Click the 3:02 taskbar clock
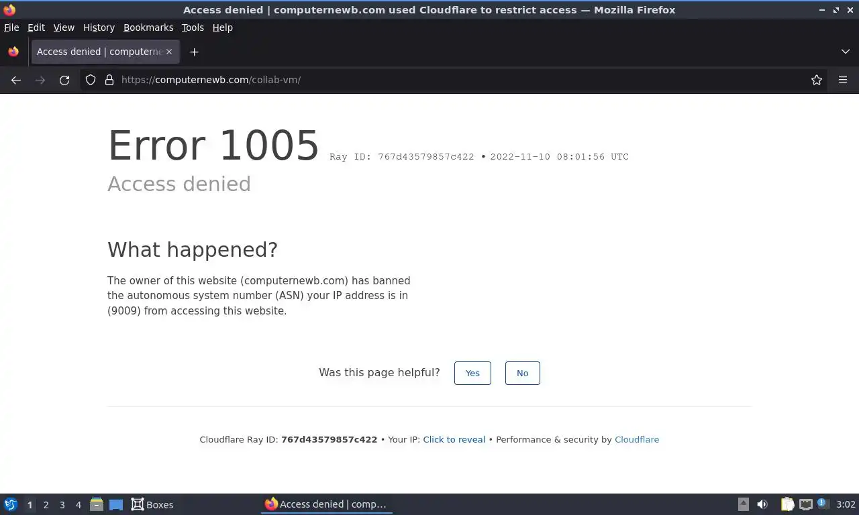The width and height of the screenshot is (859, 515). pyautogui.click(x=846, y=504)
